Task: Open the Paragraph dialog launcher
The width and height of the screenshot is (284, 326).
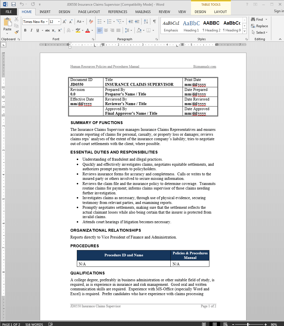Action: click(157, 39)
